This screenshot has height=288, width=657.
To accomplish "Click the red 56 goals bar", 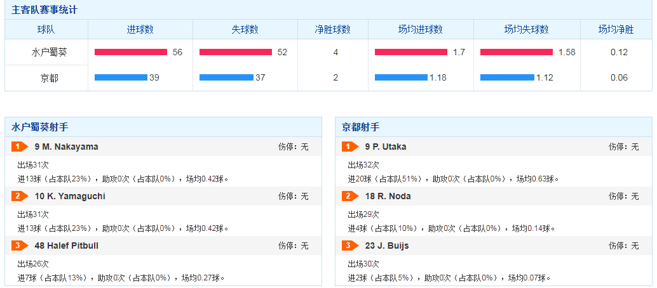I will tap(130, 52).
